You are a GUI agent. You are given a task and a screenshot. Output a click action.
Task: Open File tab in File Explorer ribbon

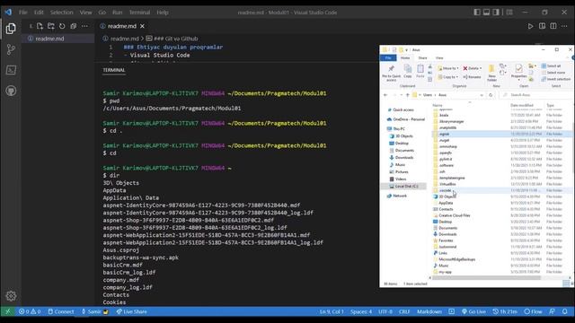[388, 57]
